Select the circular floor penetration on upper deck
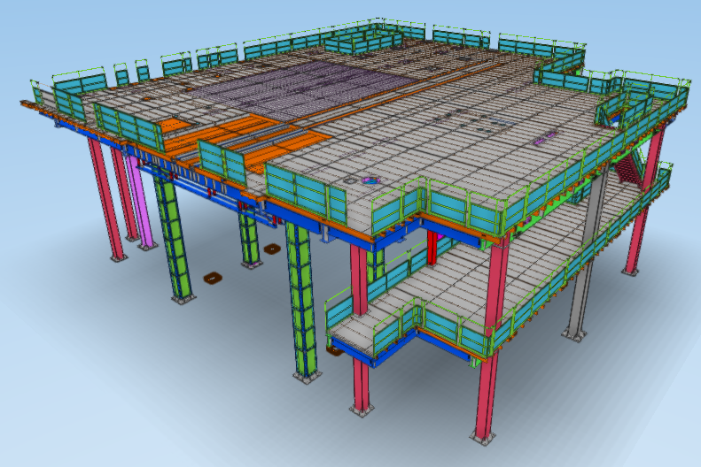701x467 pixels. point(370,180)
